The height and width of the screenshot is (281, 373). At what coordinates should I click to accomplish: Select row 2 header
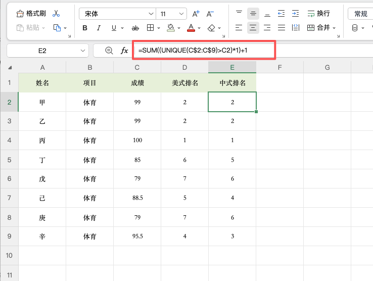point(9,102)
